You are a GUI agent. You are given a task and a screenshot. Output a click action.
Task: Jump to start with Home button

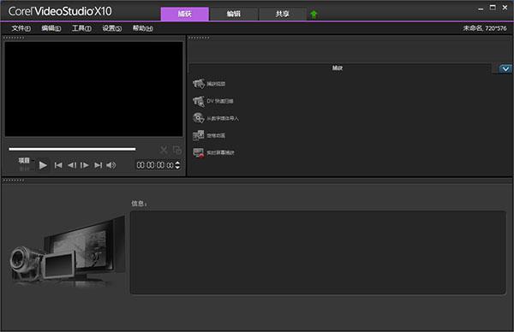point(58,165)
